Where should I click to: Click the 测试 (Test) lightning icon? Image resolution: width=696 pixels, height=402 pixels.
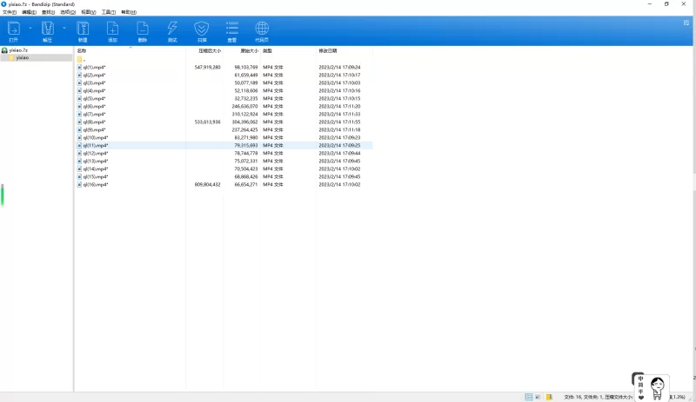click(172, 30)
